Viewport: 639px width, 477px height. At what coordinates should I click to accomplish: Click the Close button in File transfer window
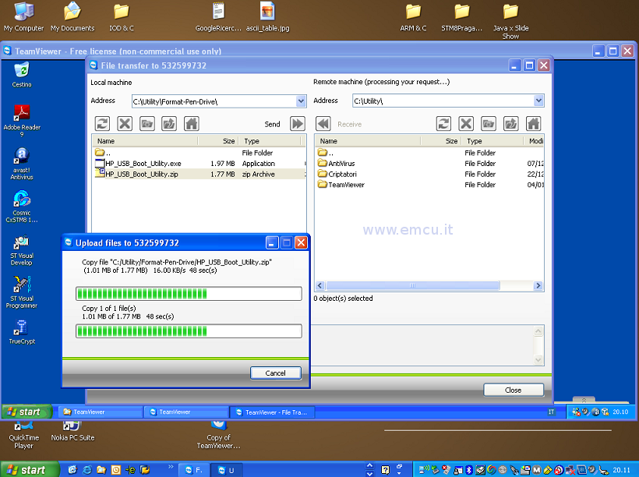[513, 390]
